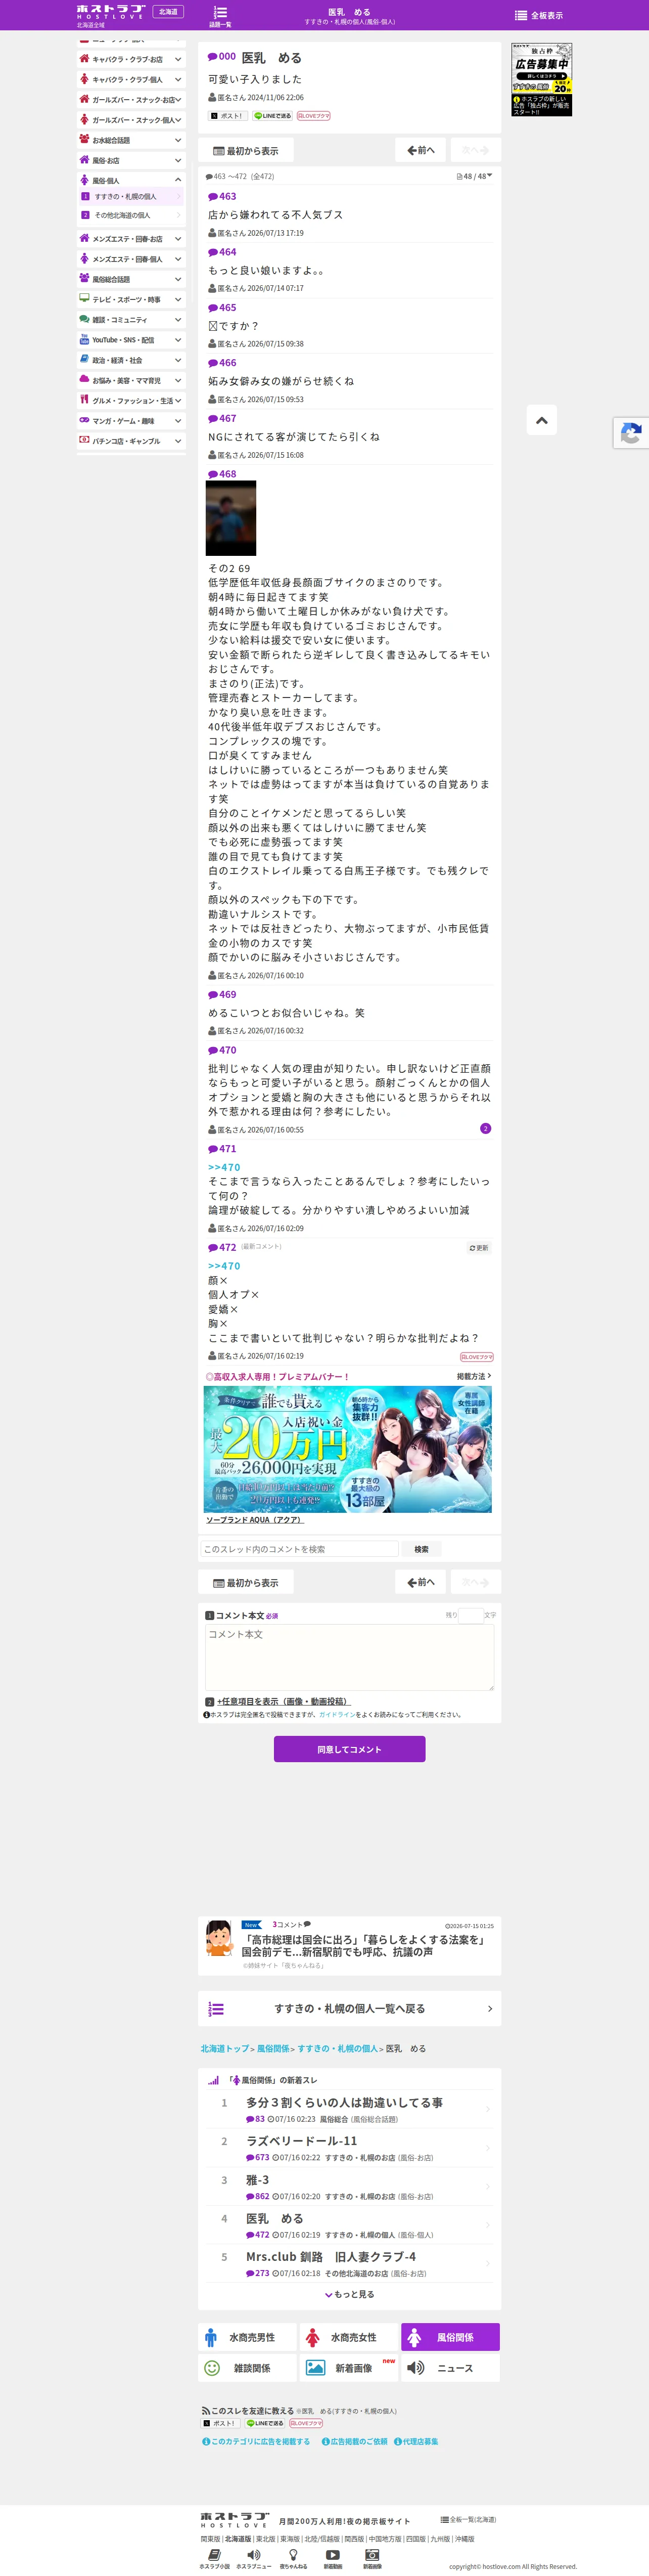The height and width of the screenshot is (2576, 649).
Task: Bookmark with LOVEブクマ beside the top LINE button
Action: (313, 116)
